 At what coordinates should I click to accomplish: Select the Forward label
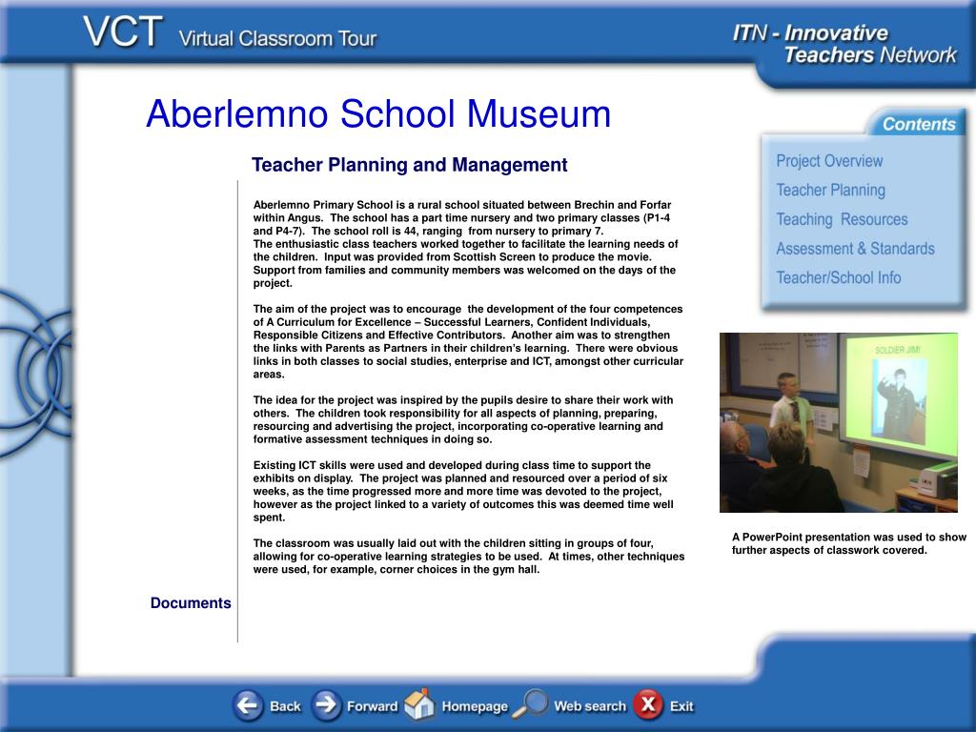pyautogui.click(x=373, y=706)
